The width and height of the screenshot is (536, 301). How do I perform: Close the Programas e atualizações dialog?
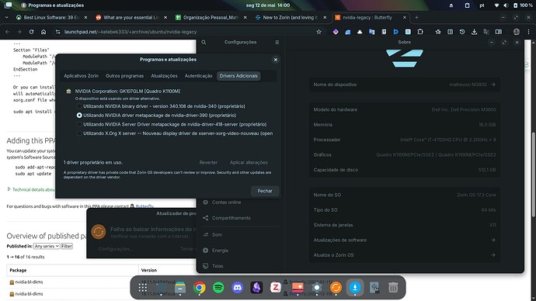coord(276,60)
